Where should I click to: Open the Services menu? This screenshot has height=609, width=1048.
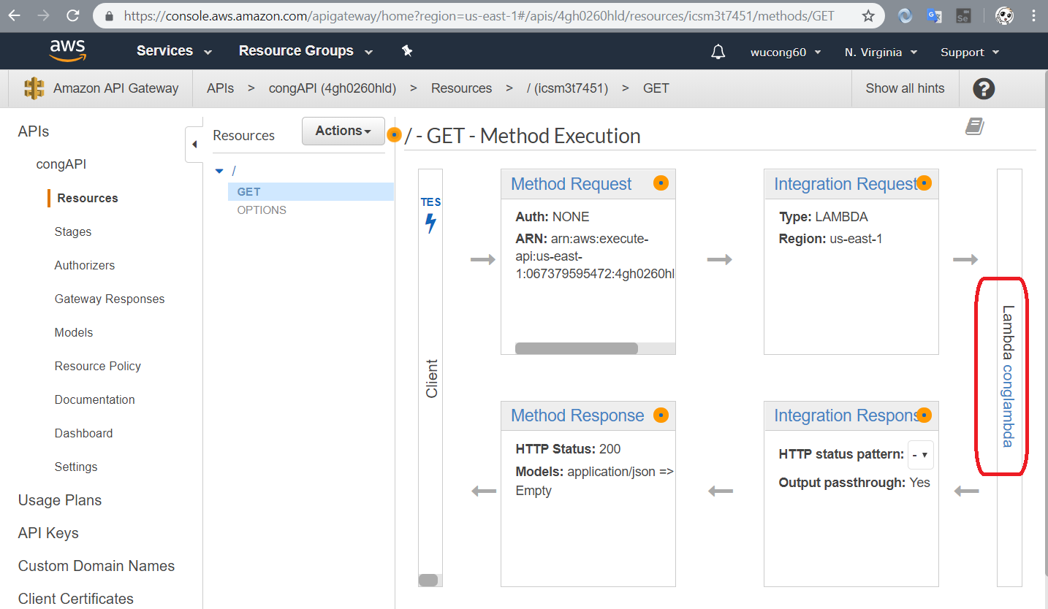[x=174, y=51]
